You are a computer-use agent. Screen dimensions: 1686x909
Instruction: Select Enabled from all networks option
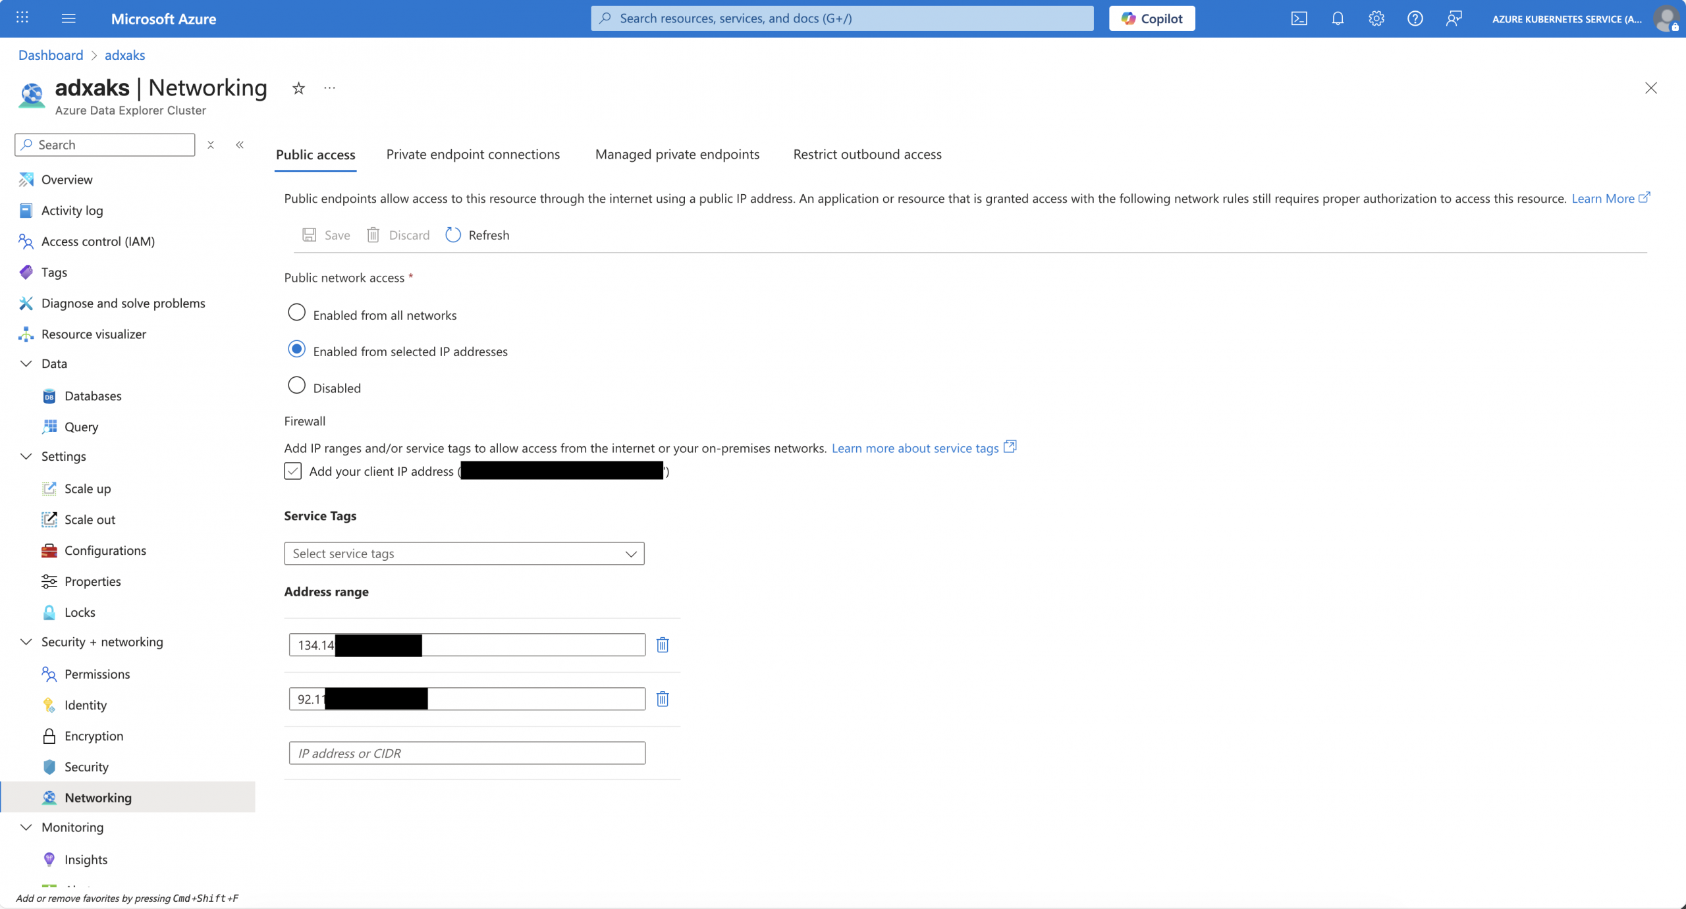pos(296,313)
